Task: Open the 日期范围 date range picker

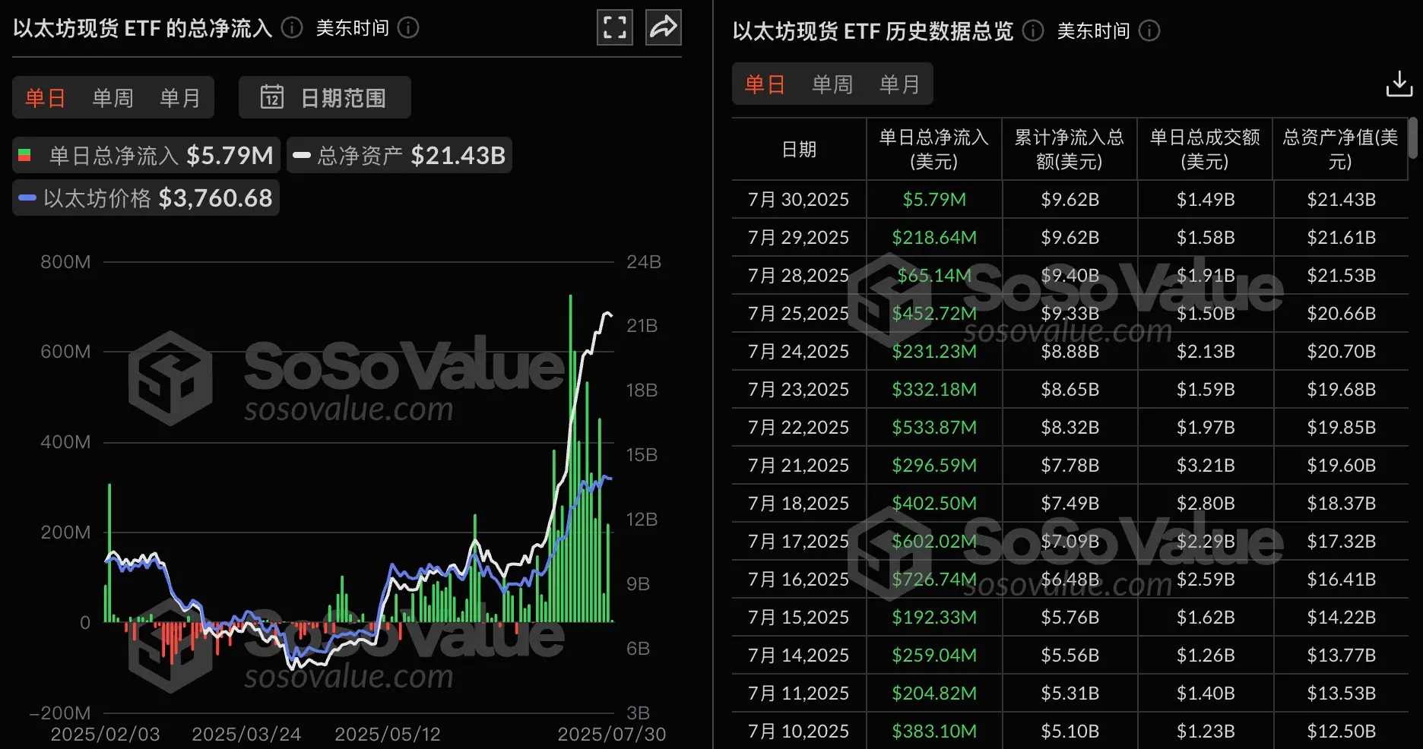Action: [325, 97]
